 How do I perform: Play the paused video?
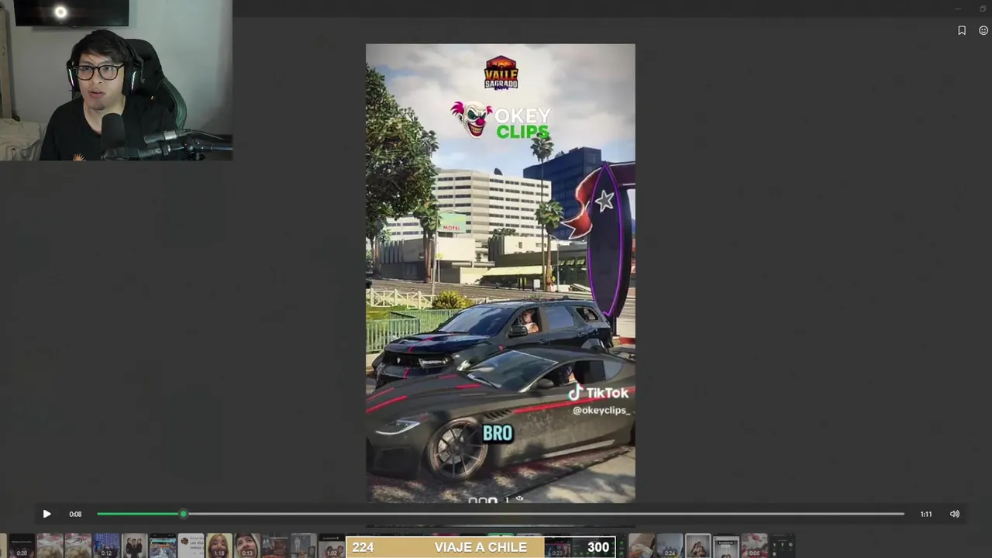coord(46,514)
